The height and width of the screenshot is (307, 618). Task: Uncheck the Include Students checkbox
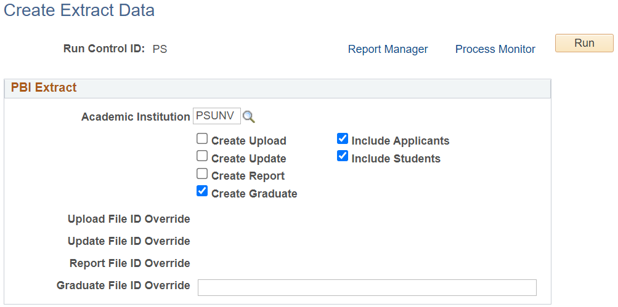click(x=343, y=157)
